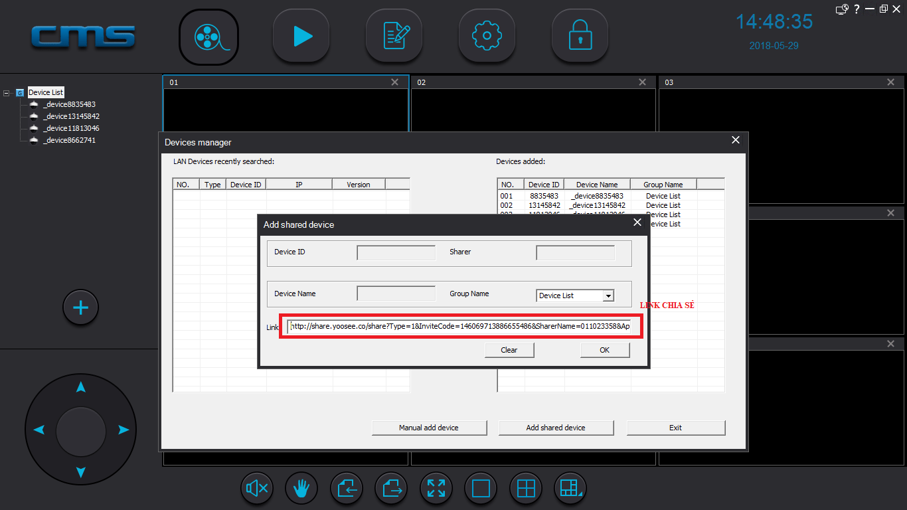Screen dimensions: 907x510
Task: Switch to four-pane grid layout
Action: tap(526, 489)
